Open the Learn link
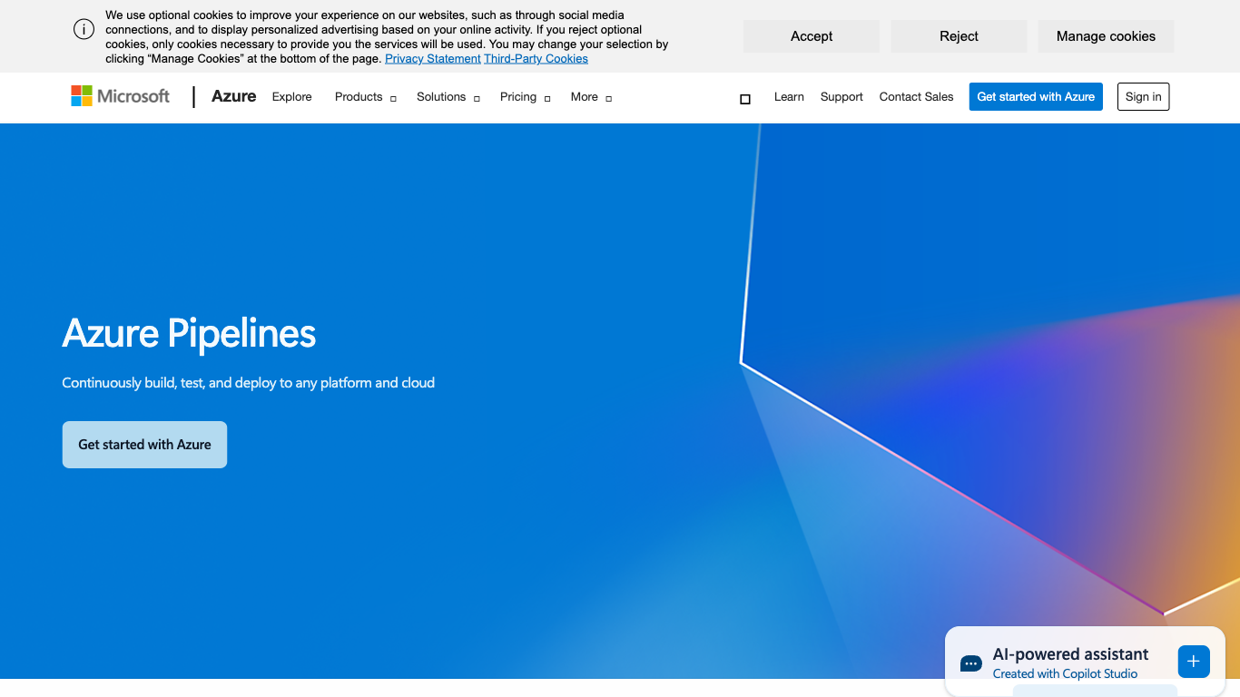The width and height of the screenshot is (1240, 697). [x=789, y=97]
